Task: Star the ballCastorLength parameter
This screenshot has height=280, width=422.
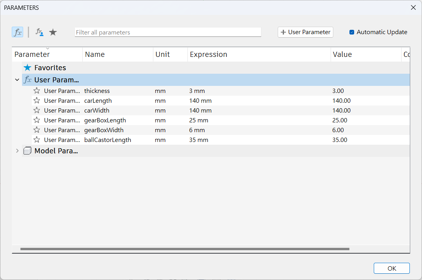Action: [37, 140]
